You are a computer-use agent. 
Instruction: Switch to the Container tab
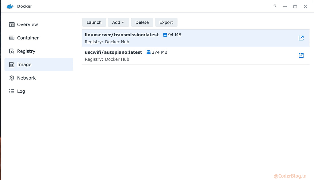click(39, 38)
